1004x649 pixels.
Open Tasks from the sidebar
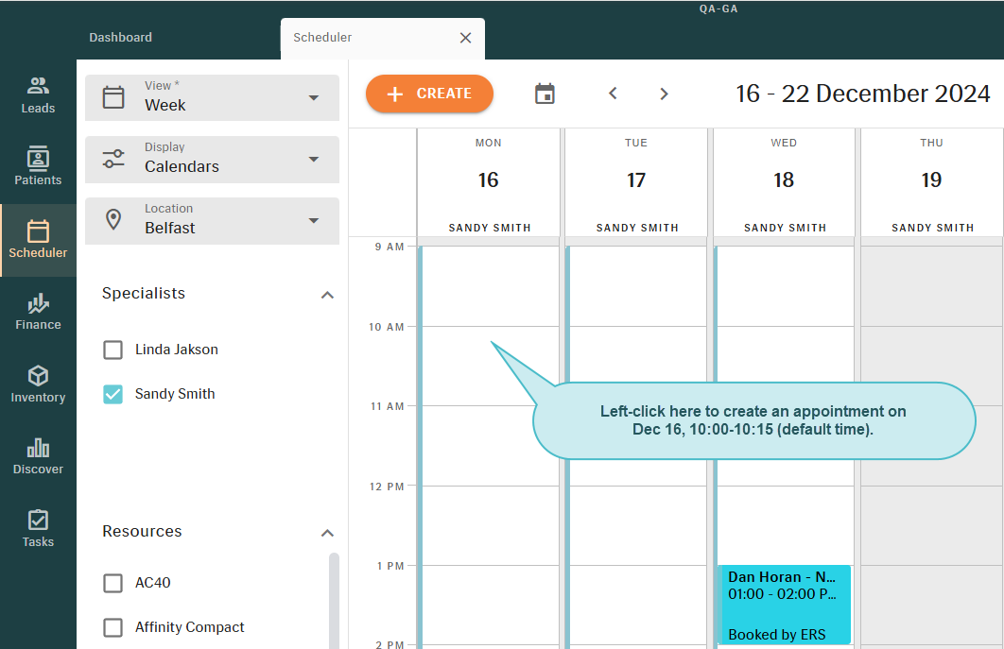pyautogui.click(x=38, y=529)
